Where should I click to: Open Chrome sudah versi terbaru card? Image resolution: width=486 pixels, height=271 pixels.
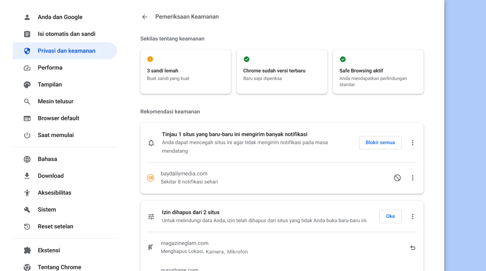click(x=282, y=72)
